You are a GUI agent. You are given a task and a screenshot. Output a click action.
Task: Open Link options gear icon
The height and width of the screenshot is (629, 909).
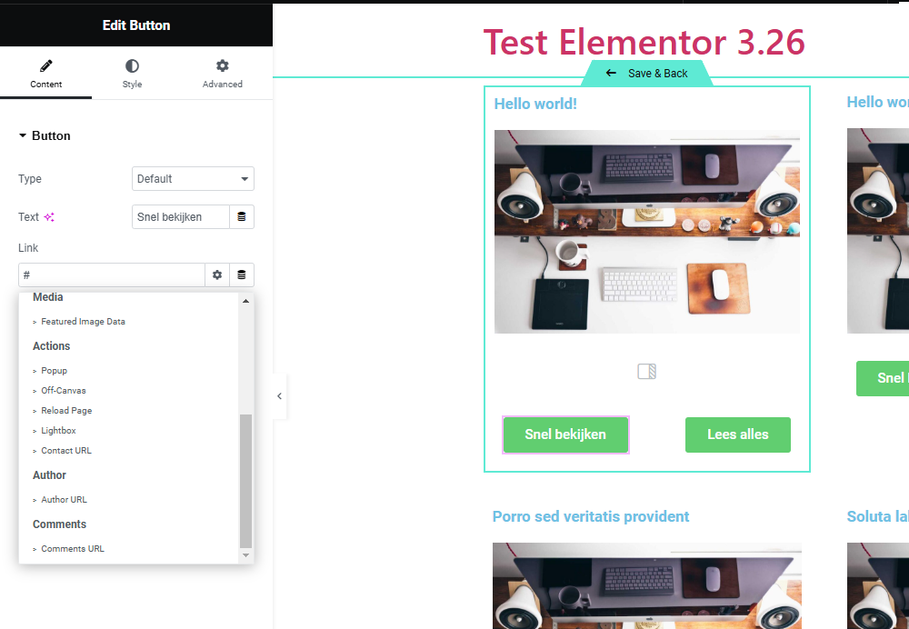tap(217, 275)
